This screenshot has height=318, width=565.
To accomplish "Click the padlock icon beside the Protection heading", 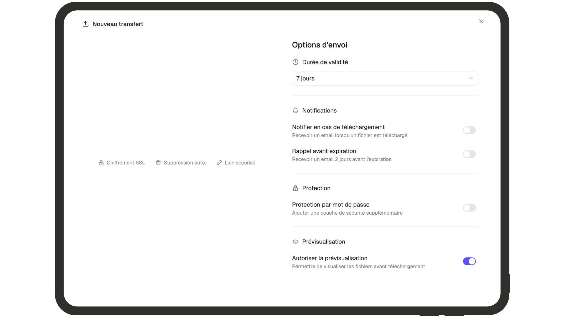I will point(295,188).
